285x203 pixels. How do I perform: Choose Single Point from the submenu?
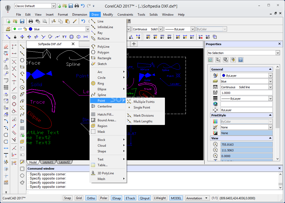142,108
